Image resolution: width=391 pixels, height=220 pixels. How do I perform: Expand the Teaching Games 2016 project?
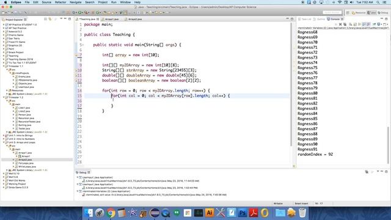click(x=4, y=59)
